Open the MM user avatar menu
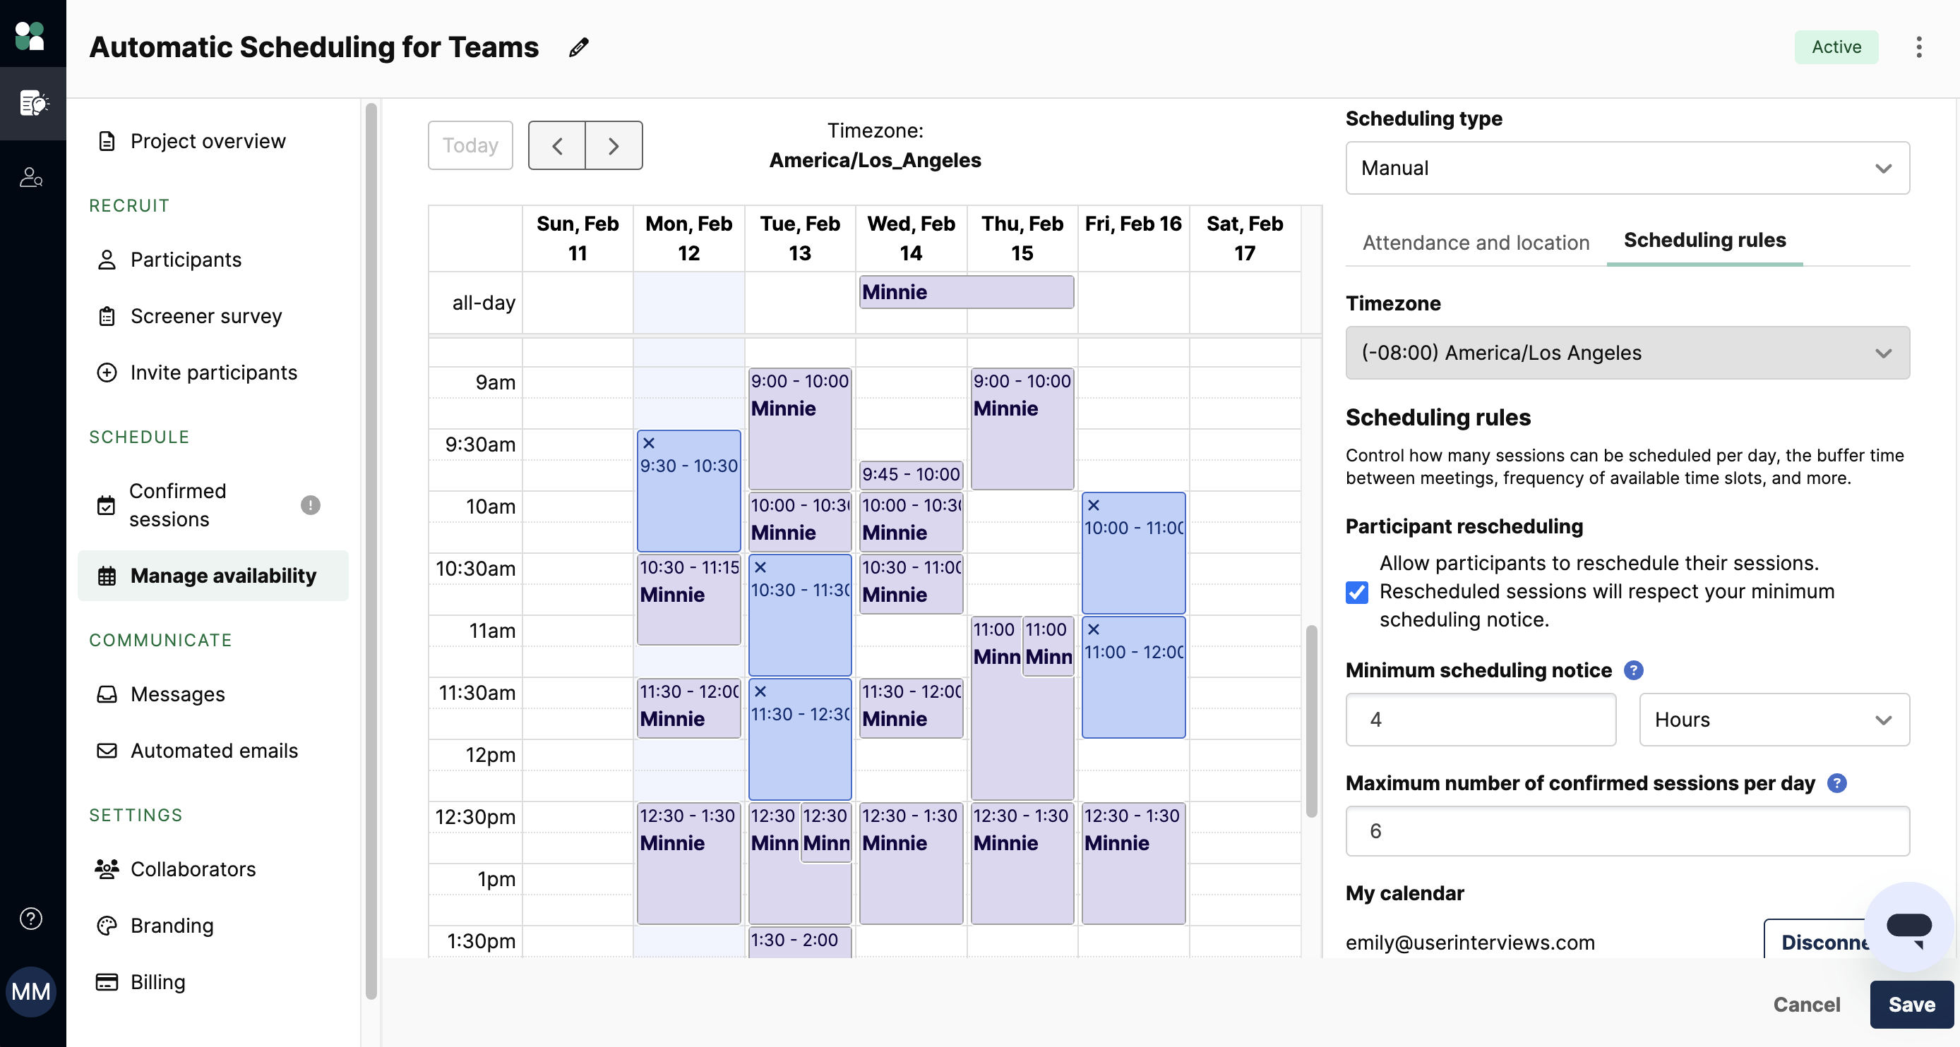The height and width of the screenshot is (1047, 1960). coord(30,991)
